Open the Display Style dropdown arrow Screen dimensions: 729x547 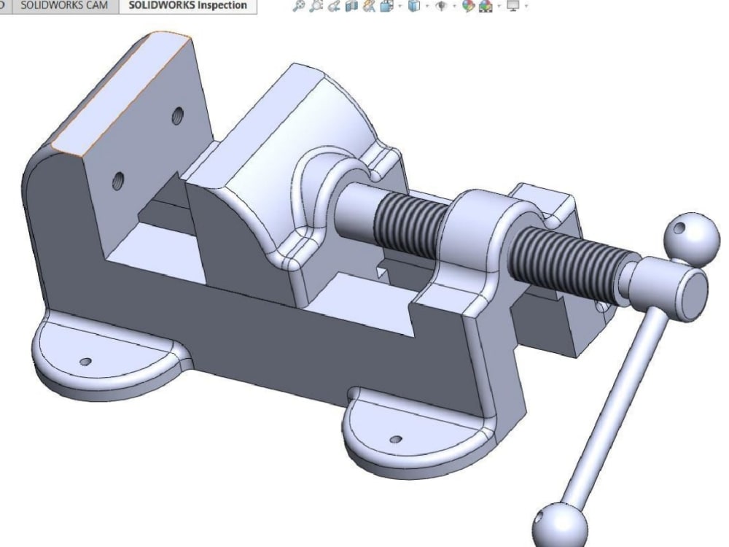click(428, 7)
